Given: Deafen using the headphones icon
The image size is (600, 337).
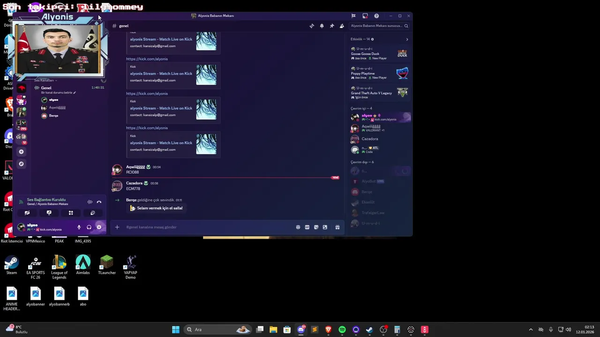Looking at the screenshot, I should tap(89, 227).
